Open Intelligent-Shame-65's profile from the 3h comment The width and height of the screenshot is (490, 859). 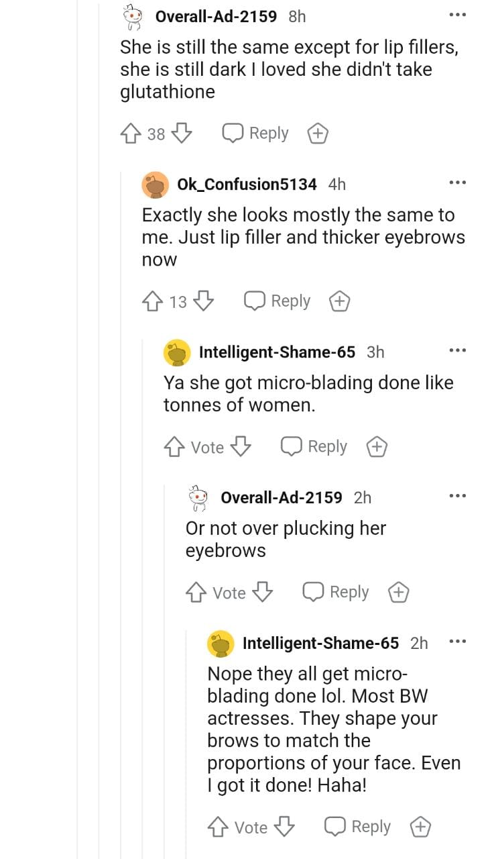tap(277, 352)
